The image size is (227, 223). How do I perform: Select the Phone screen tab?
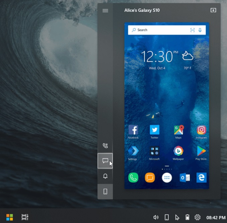click(x=105, y=192)
